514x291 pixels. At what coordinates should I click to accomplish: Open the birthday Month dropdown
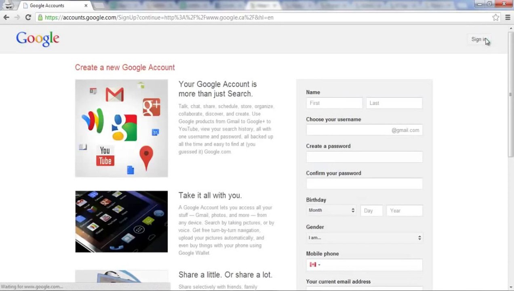[x=331, y=211]
